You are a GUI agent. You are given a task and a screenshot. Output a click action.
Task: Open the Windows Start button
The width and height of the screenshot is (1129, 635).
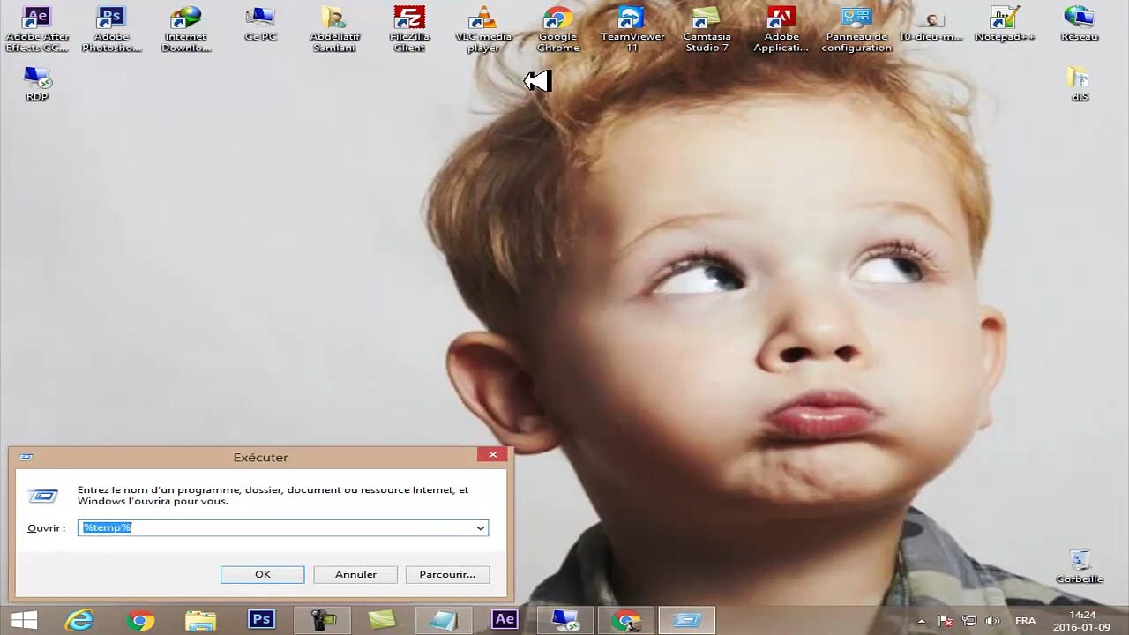coord(24,620)
